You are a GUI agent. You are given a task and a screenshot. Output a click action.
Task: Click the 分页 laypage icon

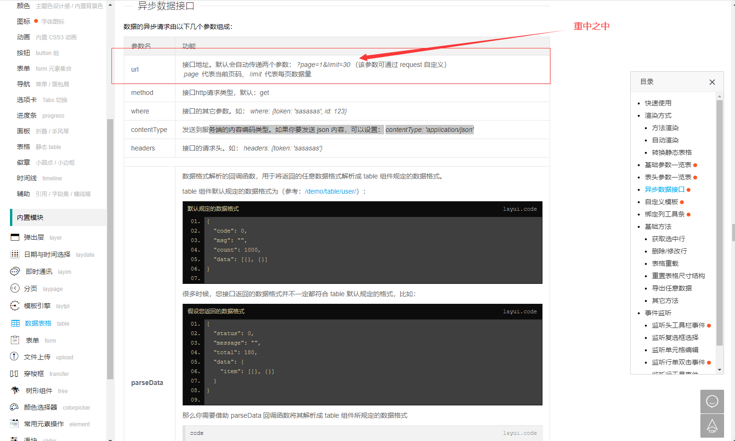pos(15,288)
